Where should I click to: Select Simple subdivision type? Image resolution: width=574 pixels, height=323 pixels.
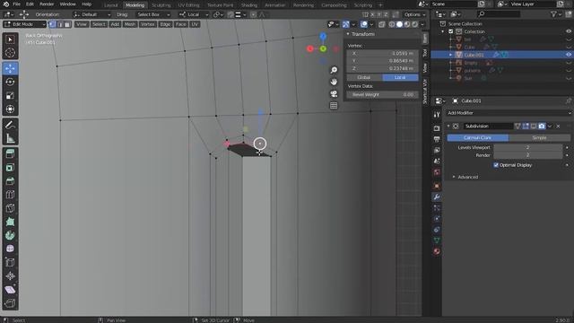539,137
